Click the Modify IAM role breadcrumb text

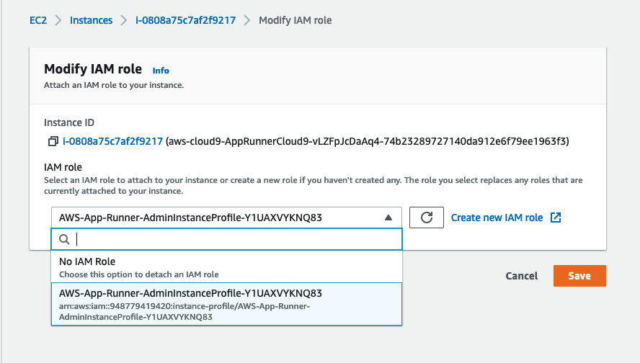coord(295,20)
